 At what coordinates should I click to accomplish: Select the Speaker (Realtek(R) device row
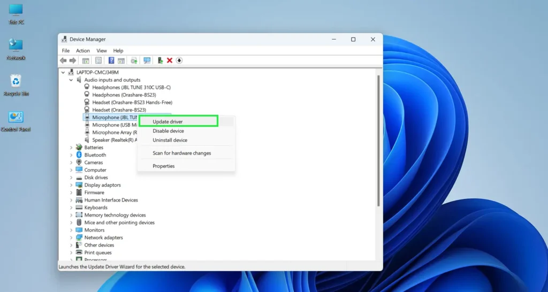111,140
